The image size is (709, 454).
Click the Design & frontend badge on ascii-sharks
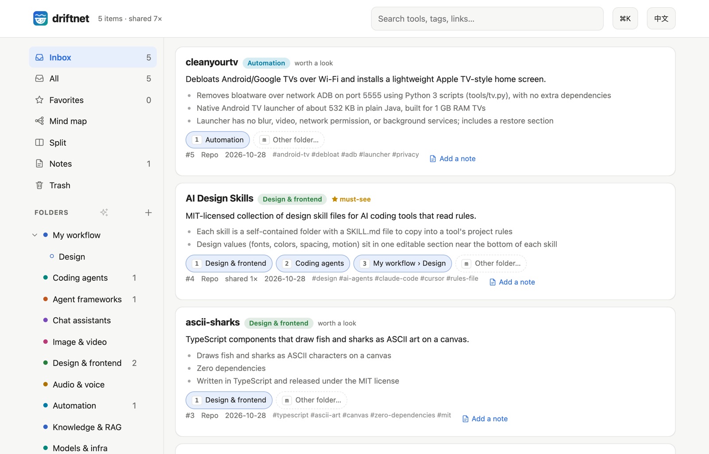pos(279,323)
